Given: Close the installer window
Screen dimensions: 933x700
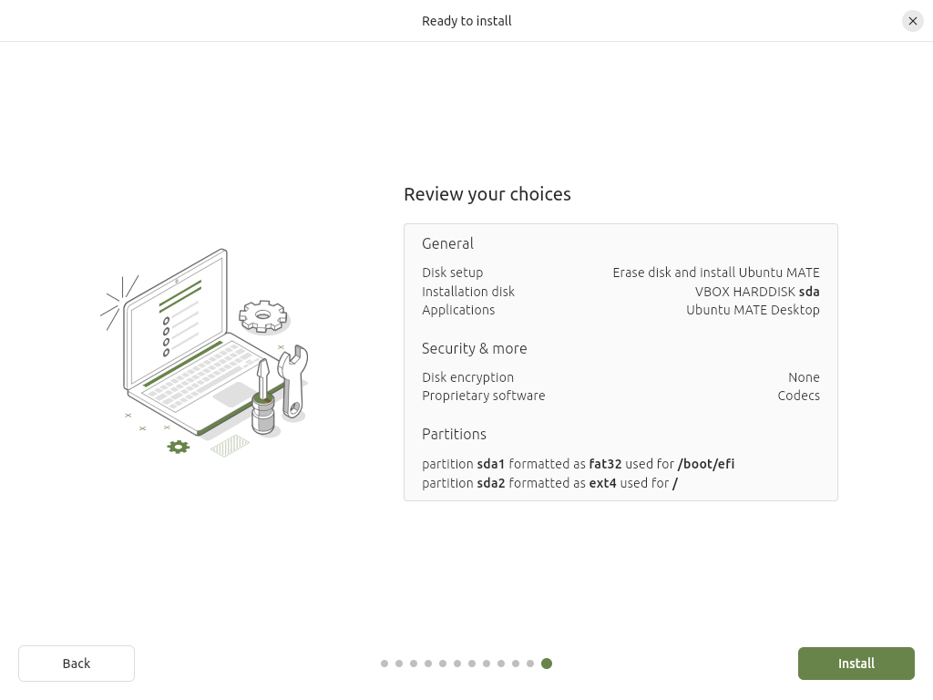Looking at the screenshot, I should click(x=912, y=21).
